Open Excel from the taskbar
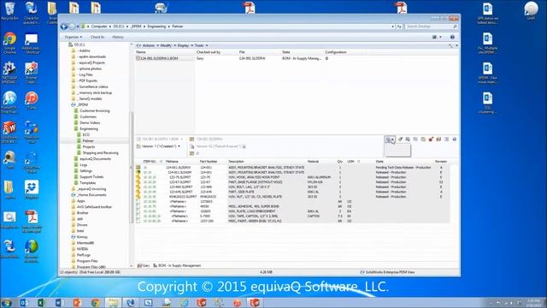The height and width of the screenshot is (308, 547). [x=41, y=303]
